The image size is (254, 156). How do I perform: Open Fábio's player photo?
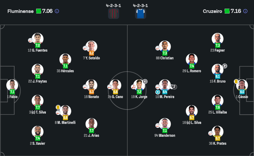(x=12, y=85)
